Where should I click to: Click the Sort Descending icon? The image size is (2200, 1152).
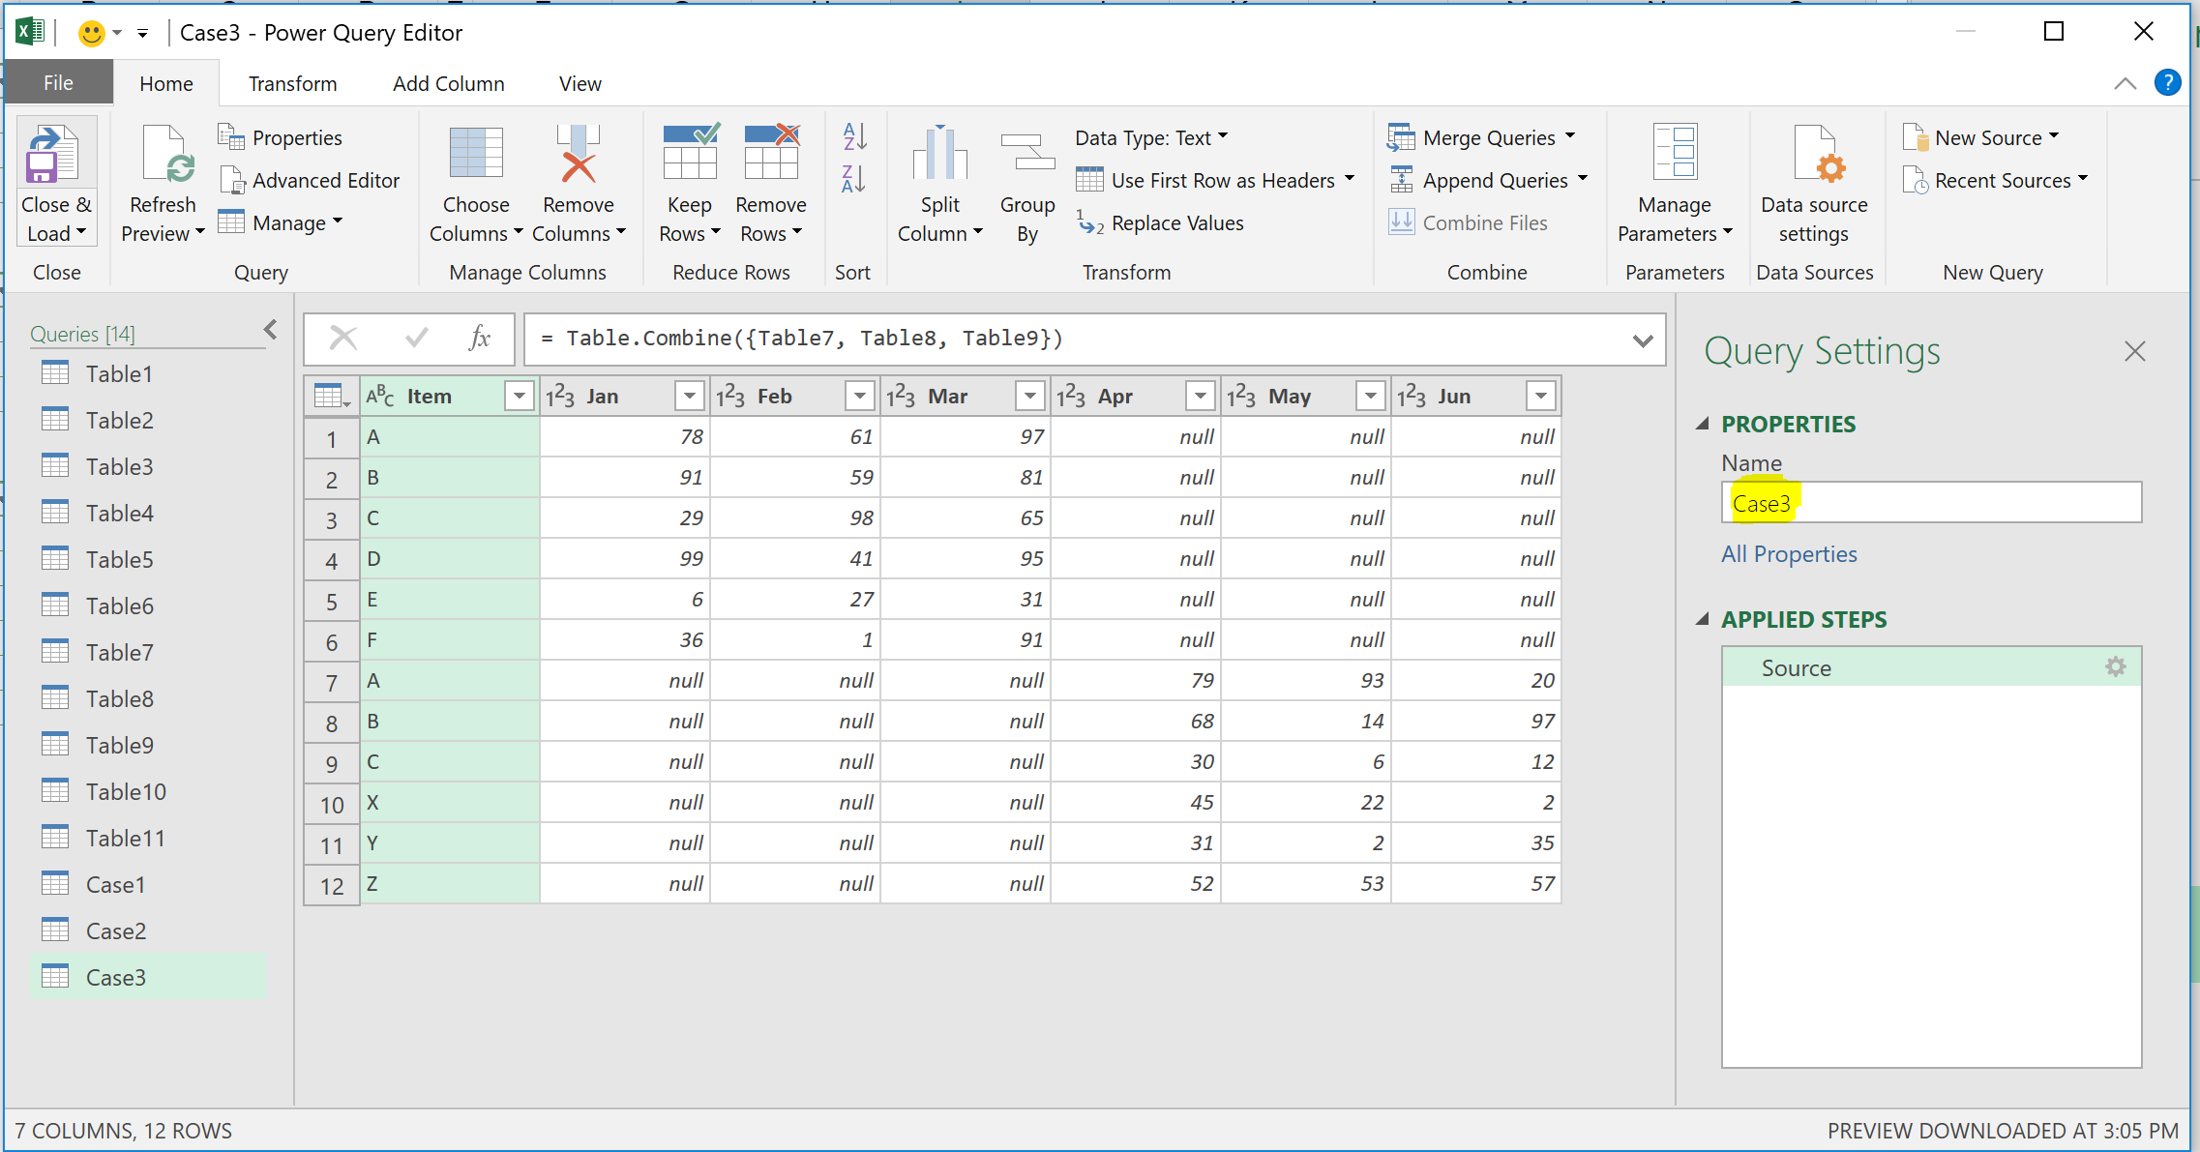pyautogui.click(x=854, y=179)
